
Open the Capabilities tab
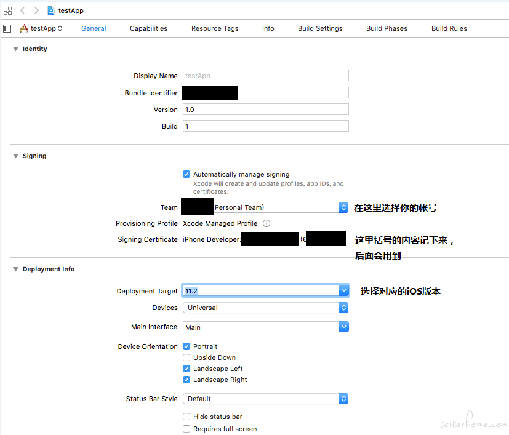148,28
